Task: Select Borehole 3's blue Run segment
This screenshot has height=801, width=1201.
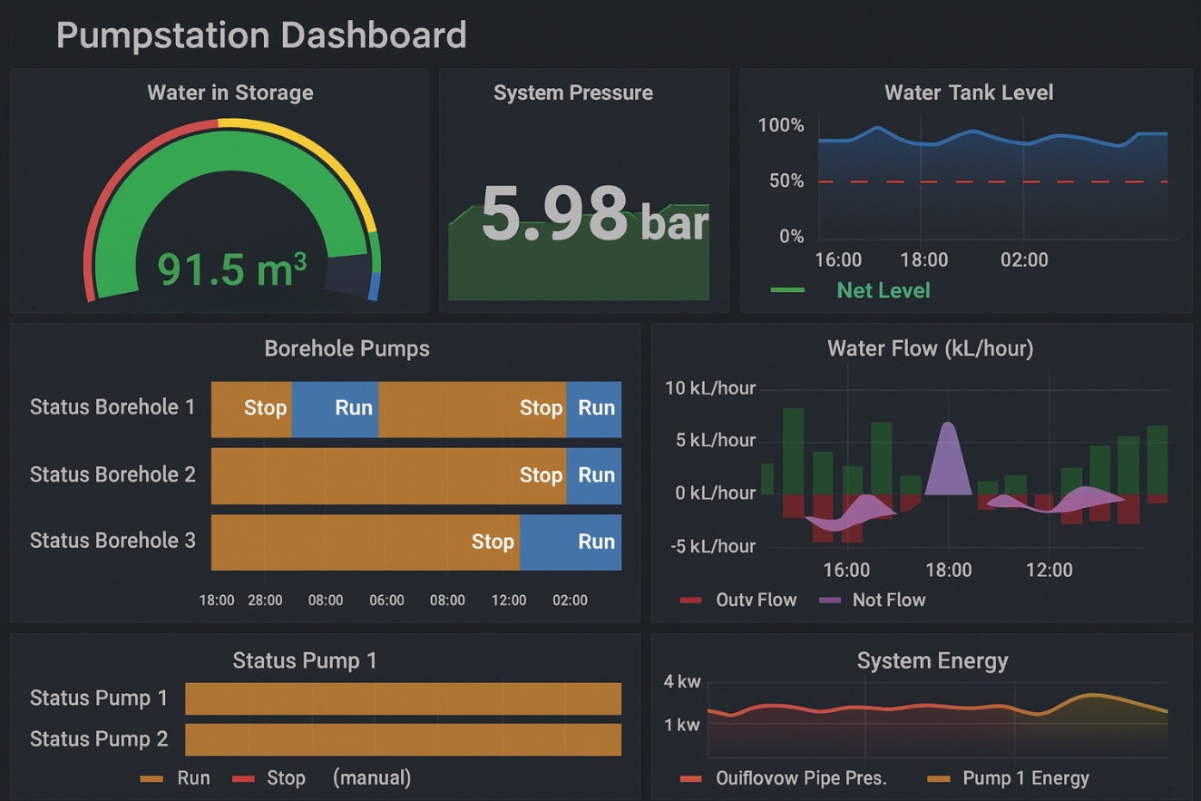Action: [571, 542]
